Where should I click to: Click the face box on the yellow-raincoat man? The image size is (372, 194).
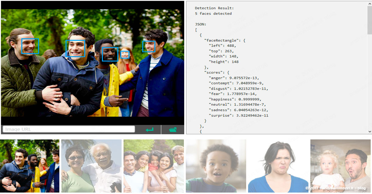(x=110, y=54)
